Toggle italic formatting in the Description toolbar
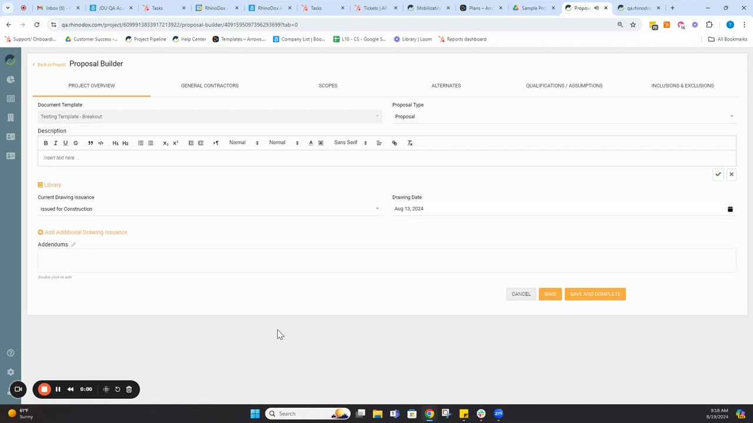The image size is (753, 423). (56, 143)
